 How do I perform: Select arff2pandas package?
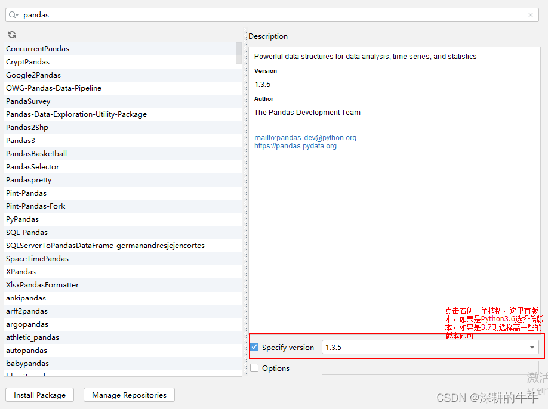(x=123, y=311)
